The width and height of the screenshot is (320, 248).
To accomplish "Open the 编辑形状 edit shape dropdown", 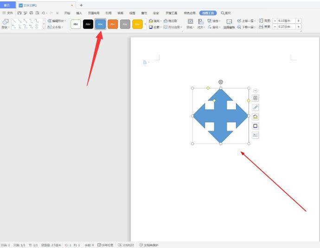I will coord(58,21).
